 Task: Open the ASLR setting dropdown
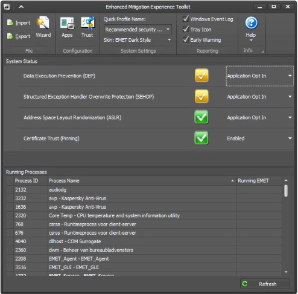click(x=260, y=117)
